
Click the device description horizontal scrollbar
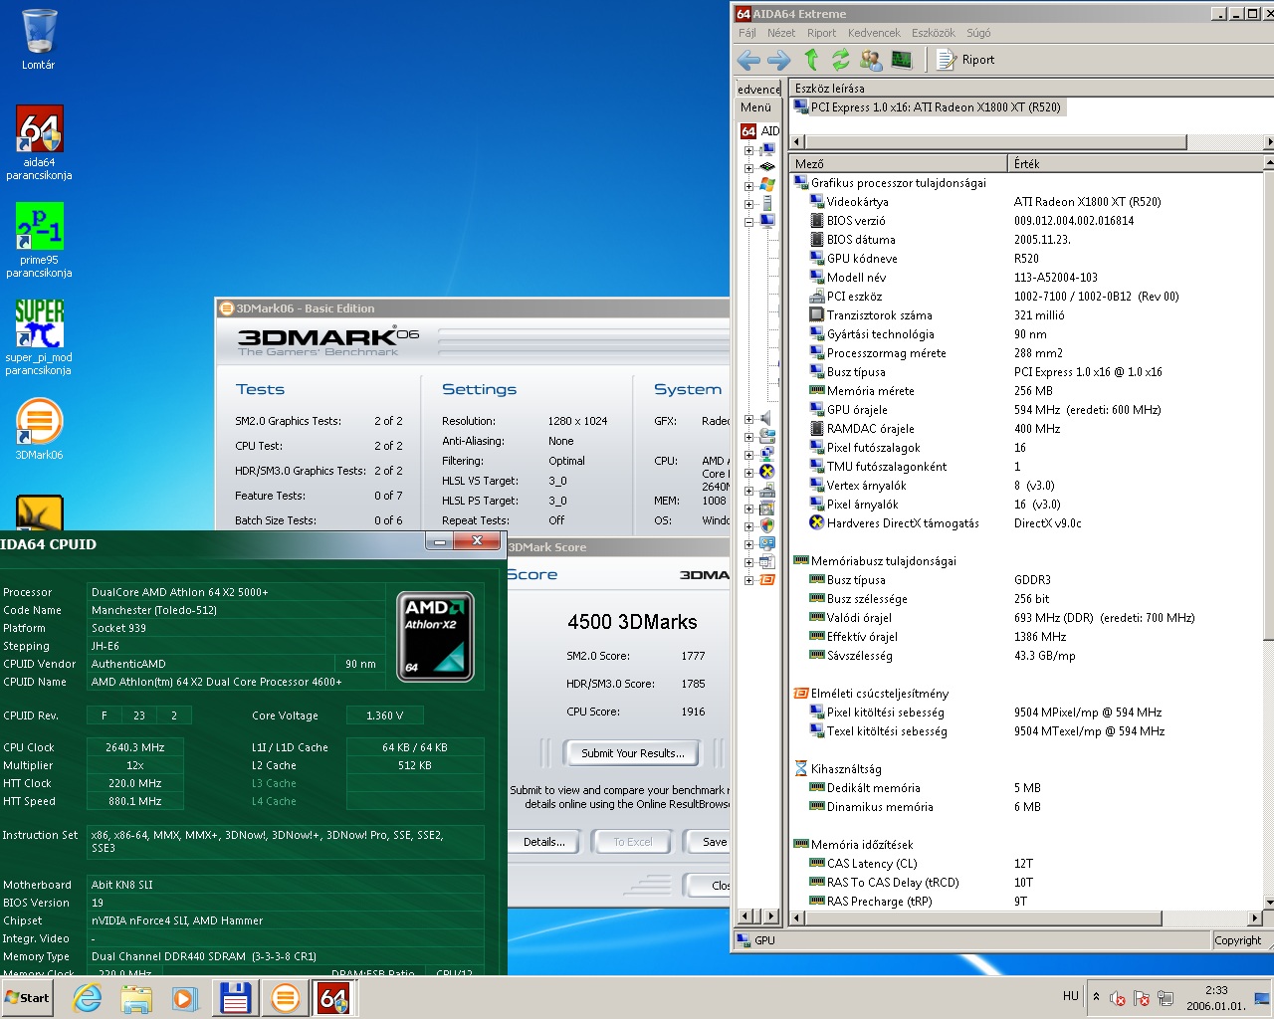1031,141
